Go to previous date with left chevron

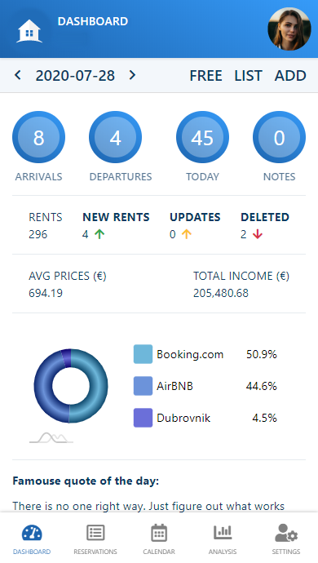point(18,75)
